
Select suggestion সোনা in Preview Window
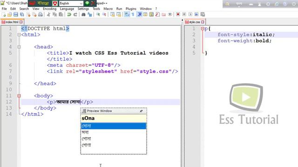tap(114, 126)
